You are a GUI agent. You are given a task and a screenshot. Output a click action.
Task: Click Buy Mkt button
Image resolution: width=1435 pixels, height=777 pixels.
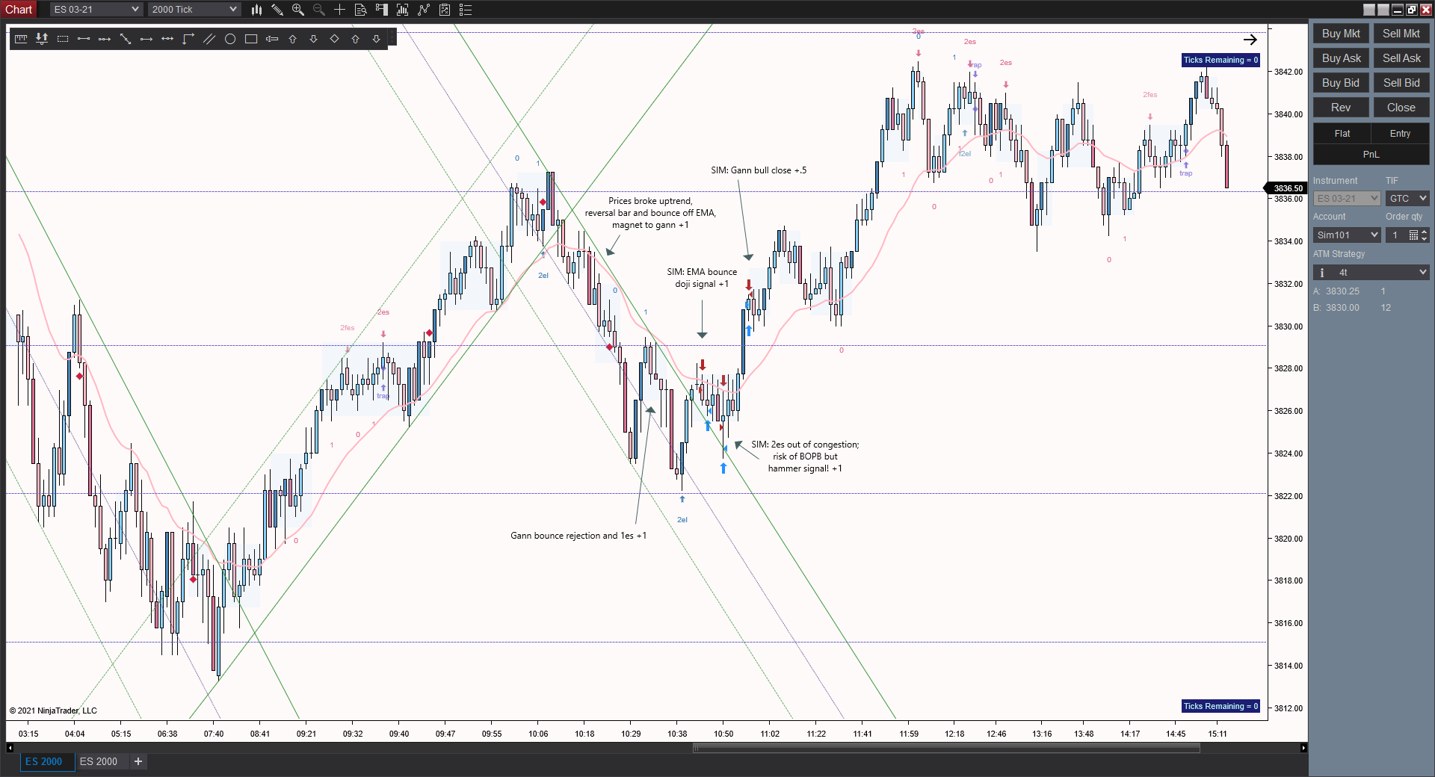(x=1341, y=34)
